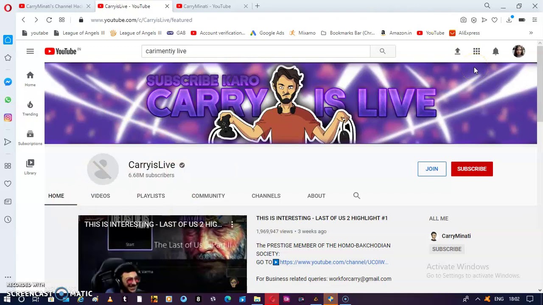Switch to the VIDEOS tab

tap(100, 196)
